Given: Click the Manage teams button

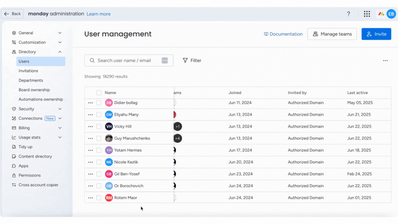Looking at the screenshot, I should click(x=332, y=34).
